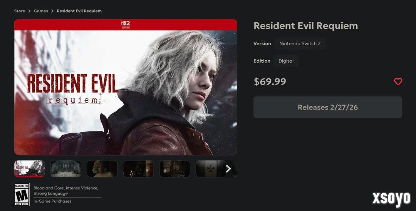Image resolution: width=416 pixels, height=211 pixels.
Task: Add game to wishlist with heart icon
Action: 398,81
